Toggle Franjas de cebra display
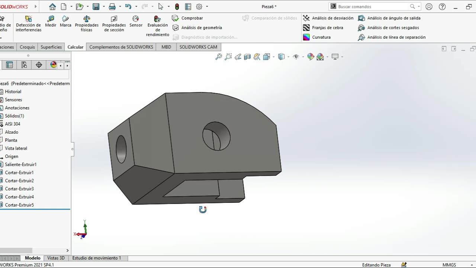The height and width of the screenshot is (268, 476). pos(323,28)
